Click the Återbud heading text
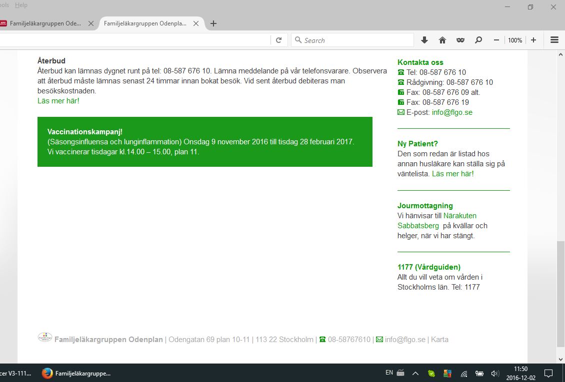This screenshot has width=565, height=382. click(x=51, y=61)
